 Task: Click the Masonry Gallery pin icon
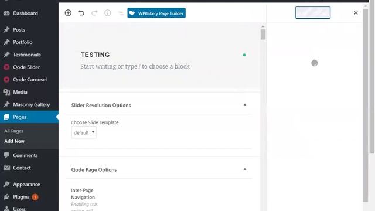tap(6, 104)
